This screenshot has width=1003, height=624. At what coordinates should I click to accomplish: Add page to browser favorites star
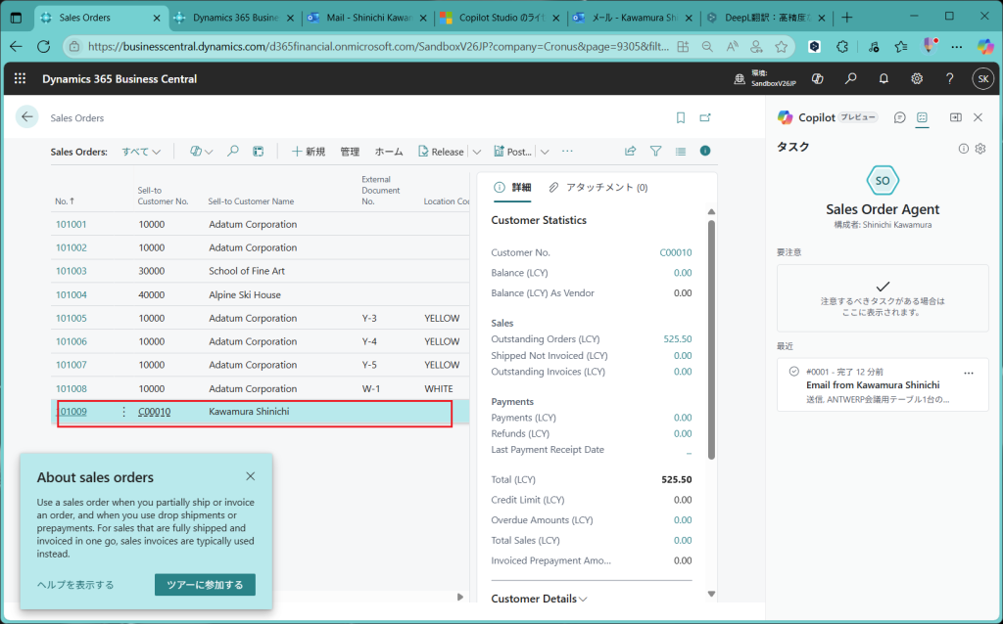(x=781, y=47)
